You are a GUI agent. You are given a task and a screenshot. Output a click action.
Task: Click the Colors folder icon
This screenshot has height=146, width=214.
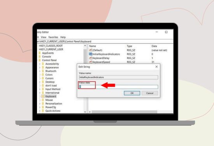click(43, 75)
